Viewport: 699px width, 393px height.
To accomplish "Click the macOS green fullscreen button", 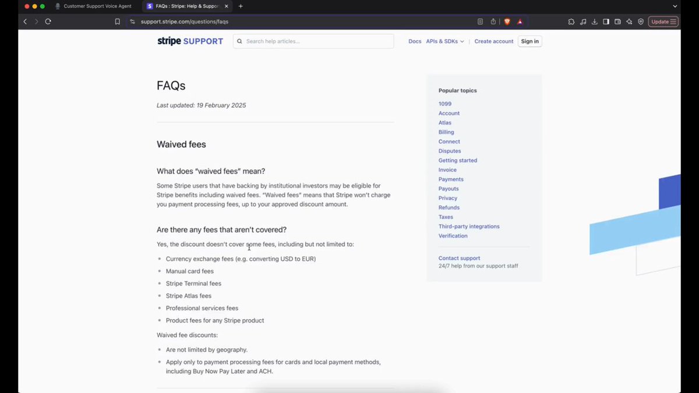I will (x=42, y=6).
